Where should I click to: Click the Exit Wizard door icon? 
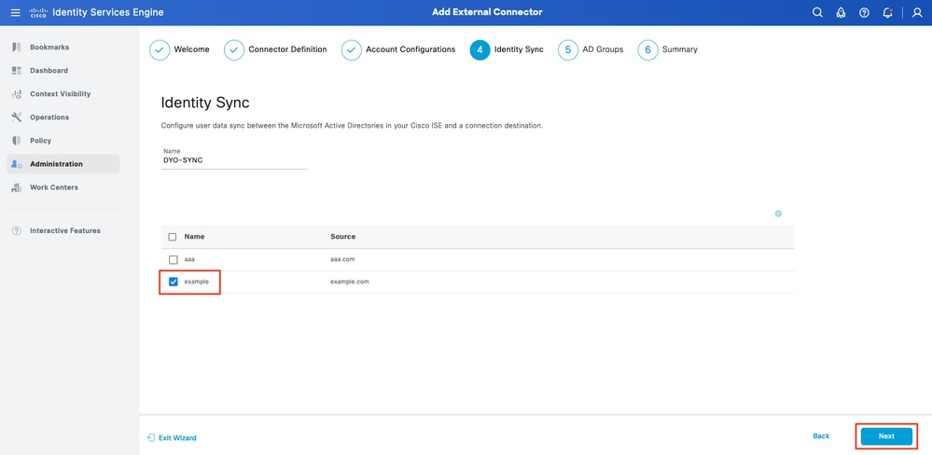pyautogui.click(x=151, y=438)
